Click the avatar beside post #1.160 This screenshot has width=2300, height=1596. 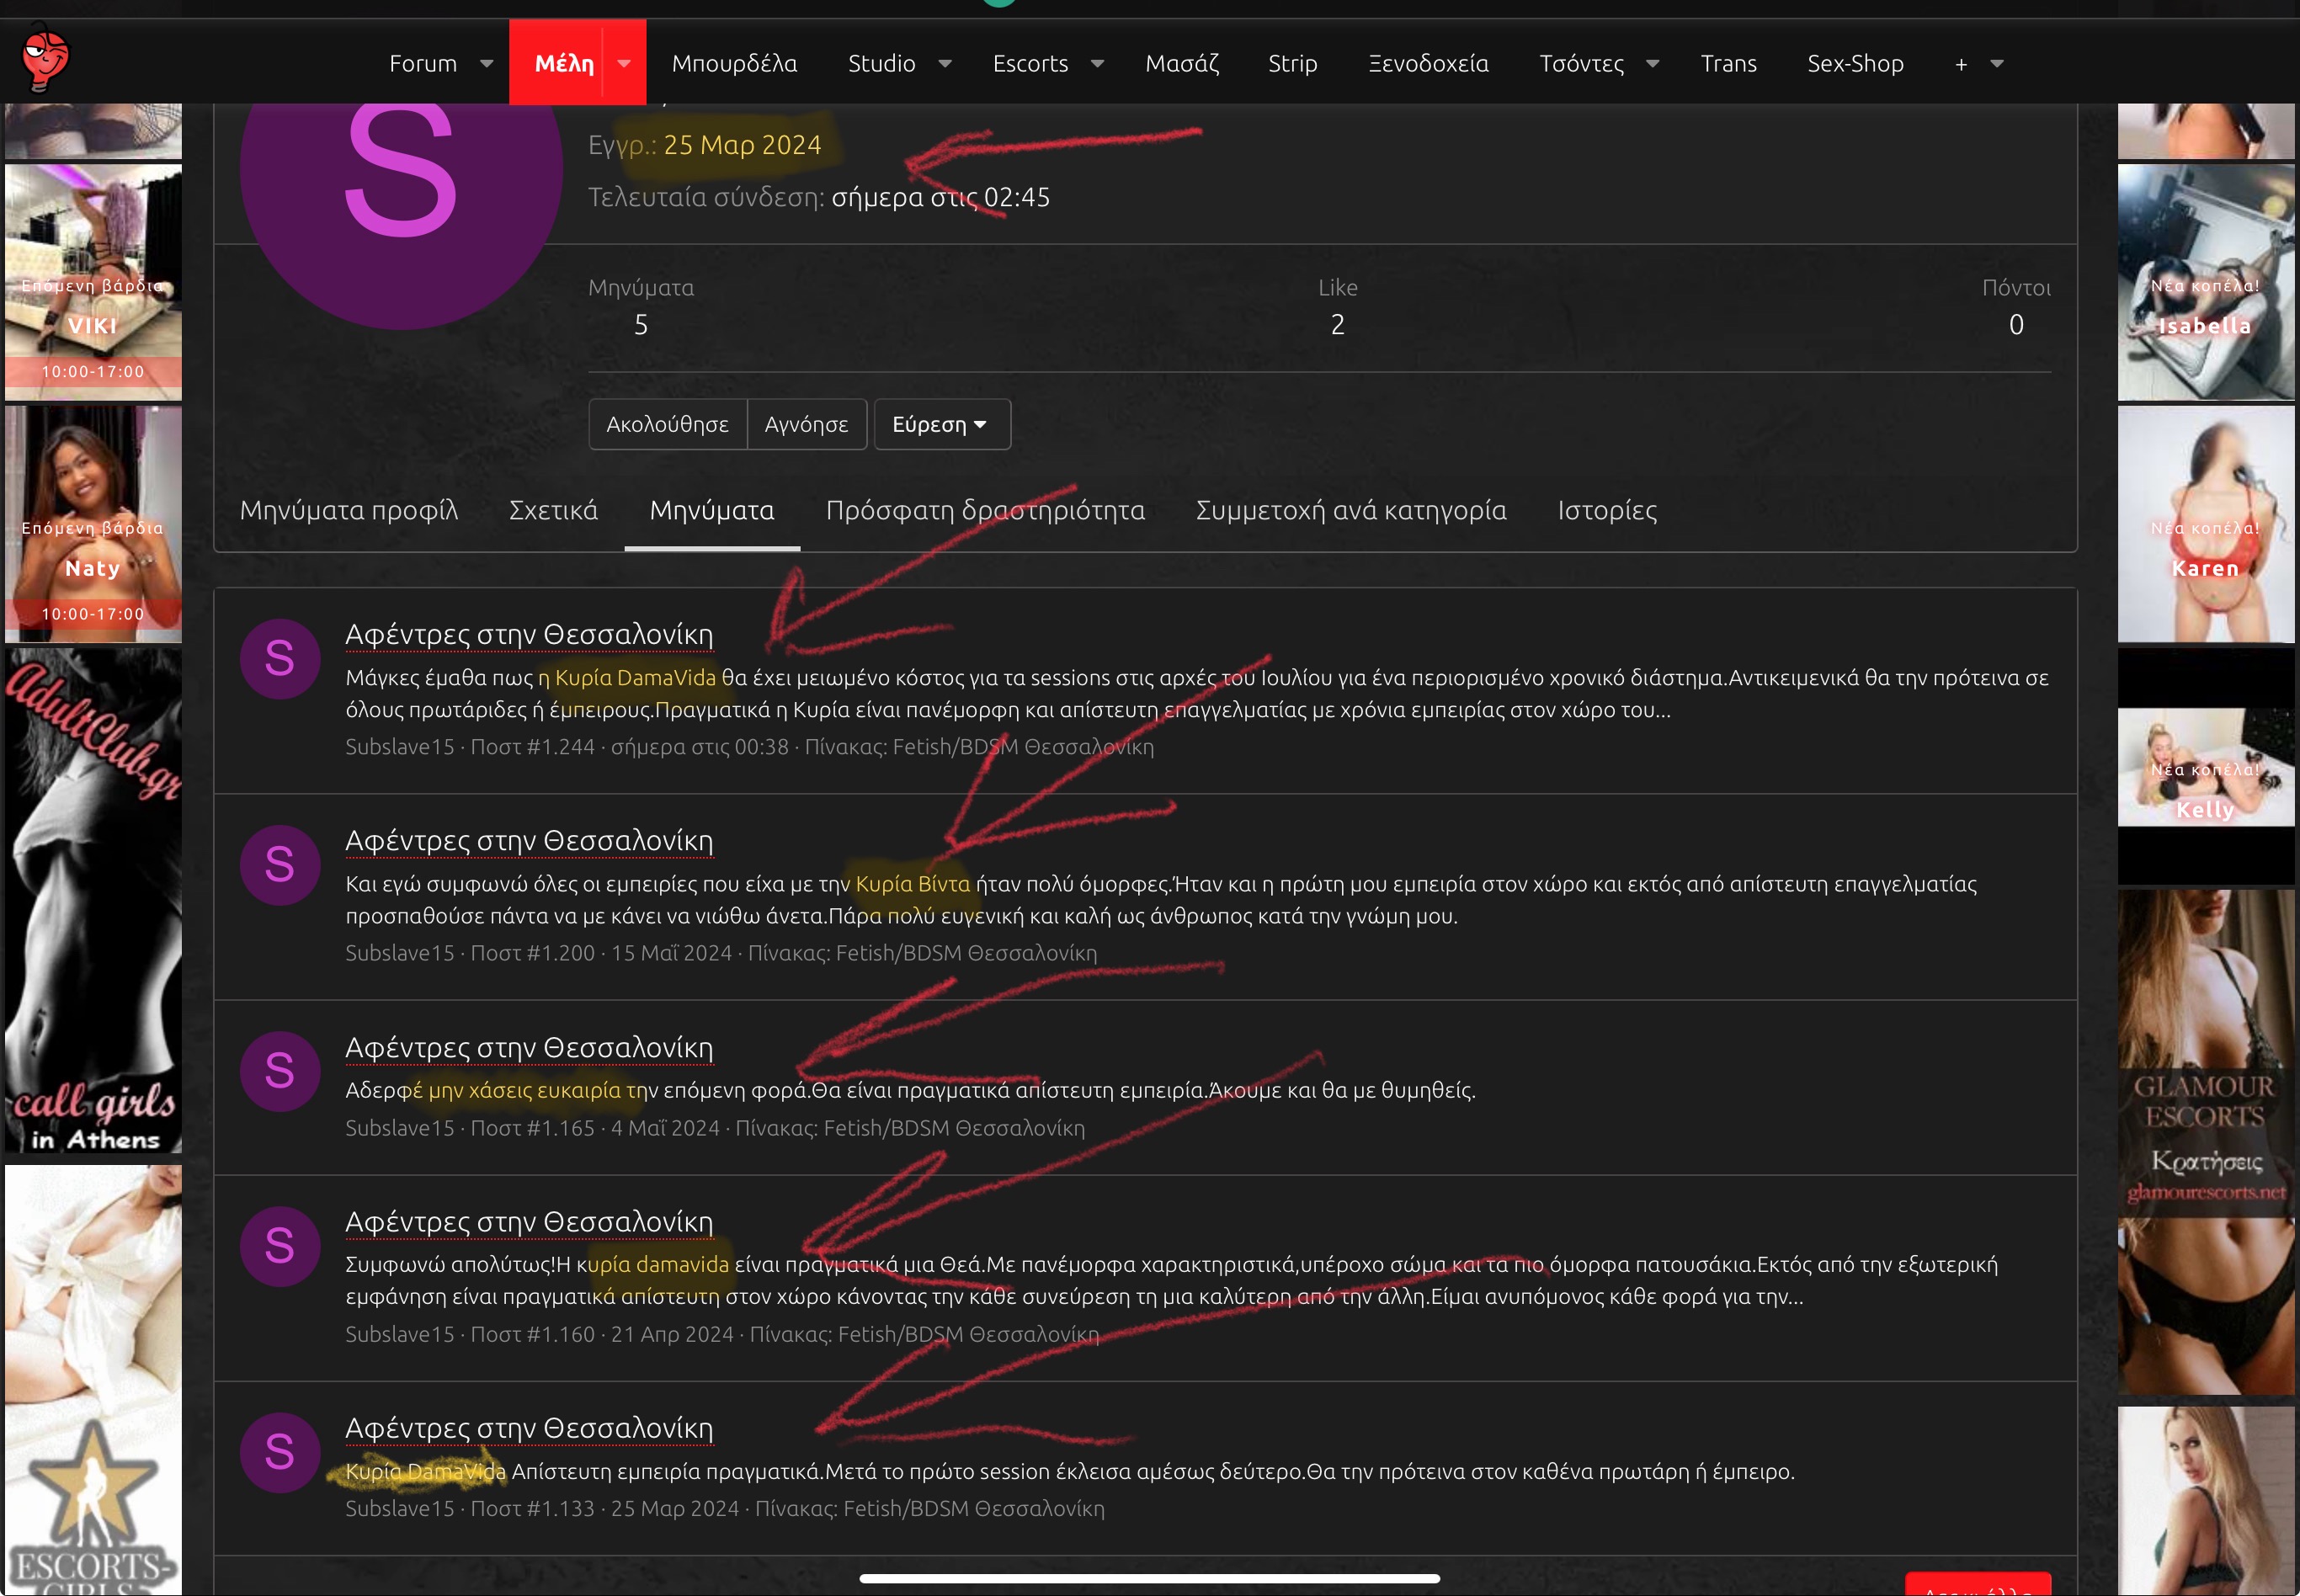pyautogui.click(x=280, y=1246)
